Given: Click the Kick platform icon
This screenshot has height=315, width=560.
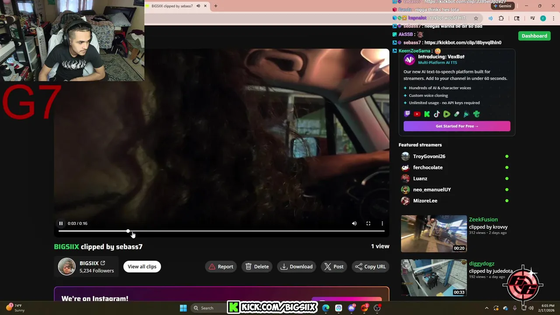Looking at the screenshot, I should coord(427,114).
